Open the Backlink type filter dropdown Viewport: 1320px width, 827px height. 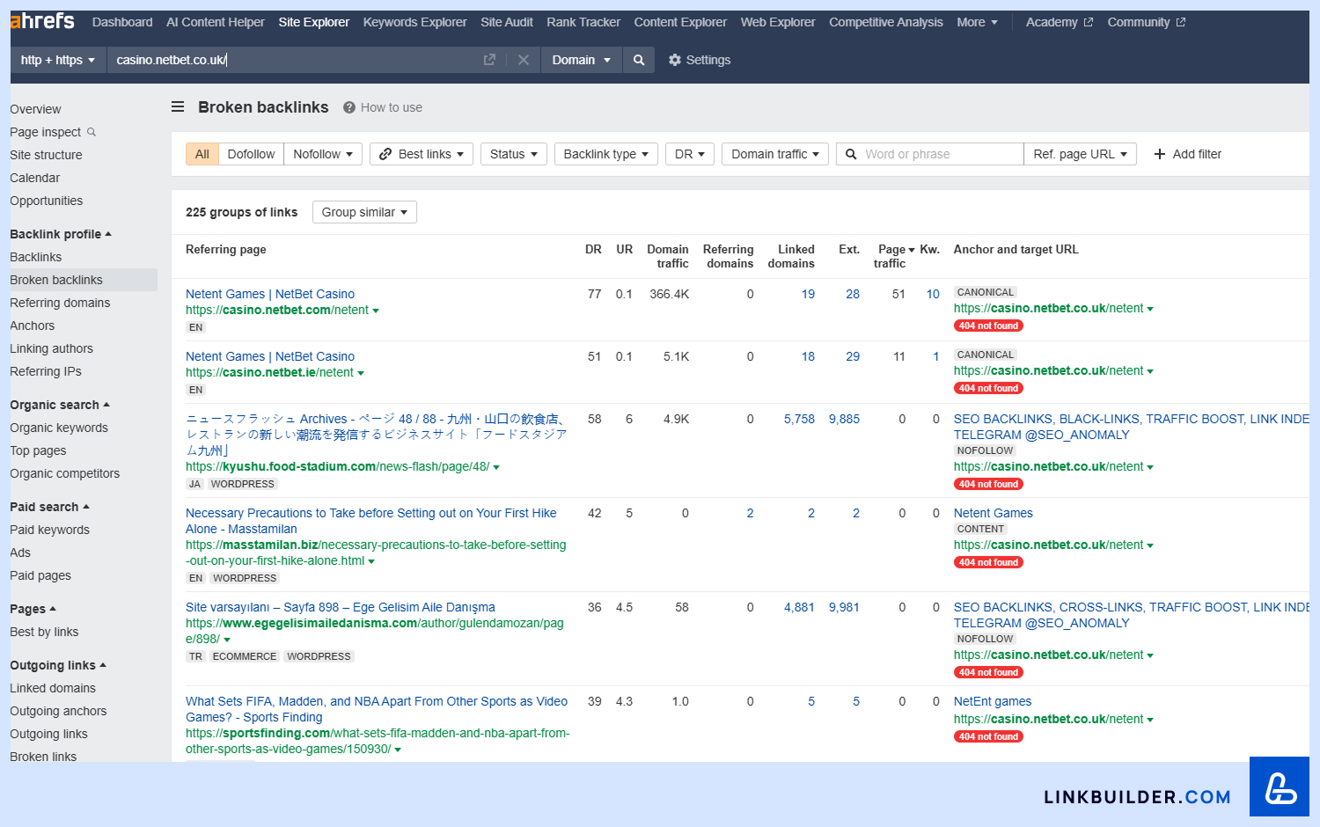click(606, 154)
